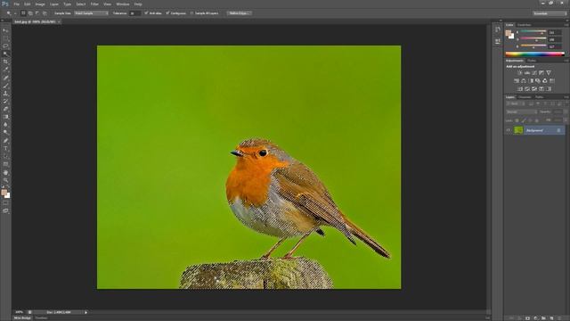Select the Path Selection tool
The width and height of the screenshot is (570, 321).
pyautogui.click(x=5, y=156)
